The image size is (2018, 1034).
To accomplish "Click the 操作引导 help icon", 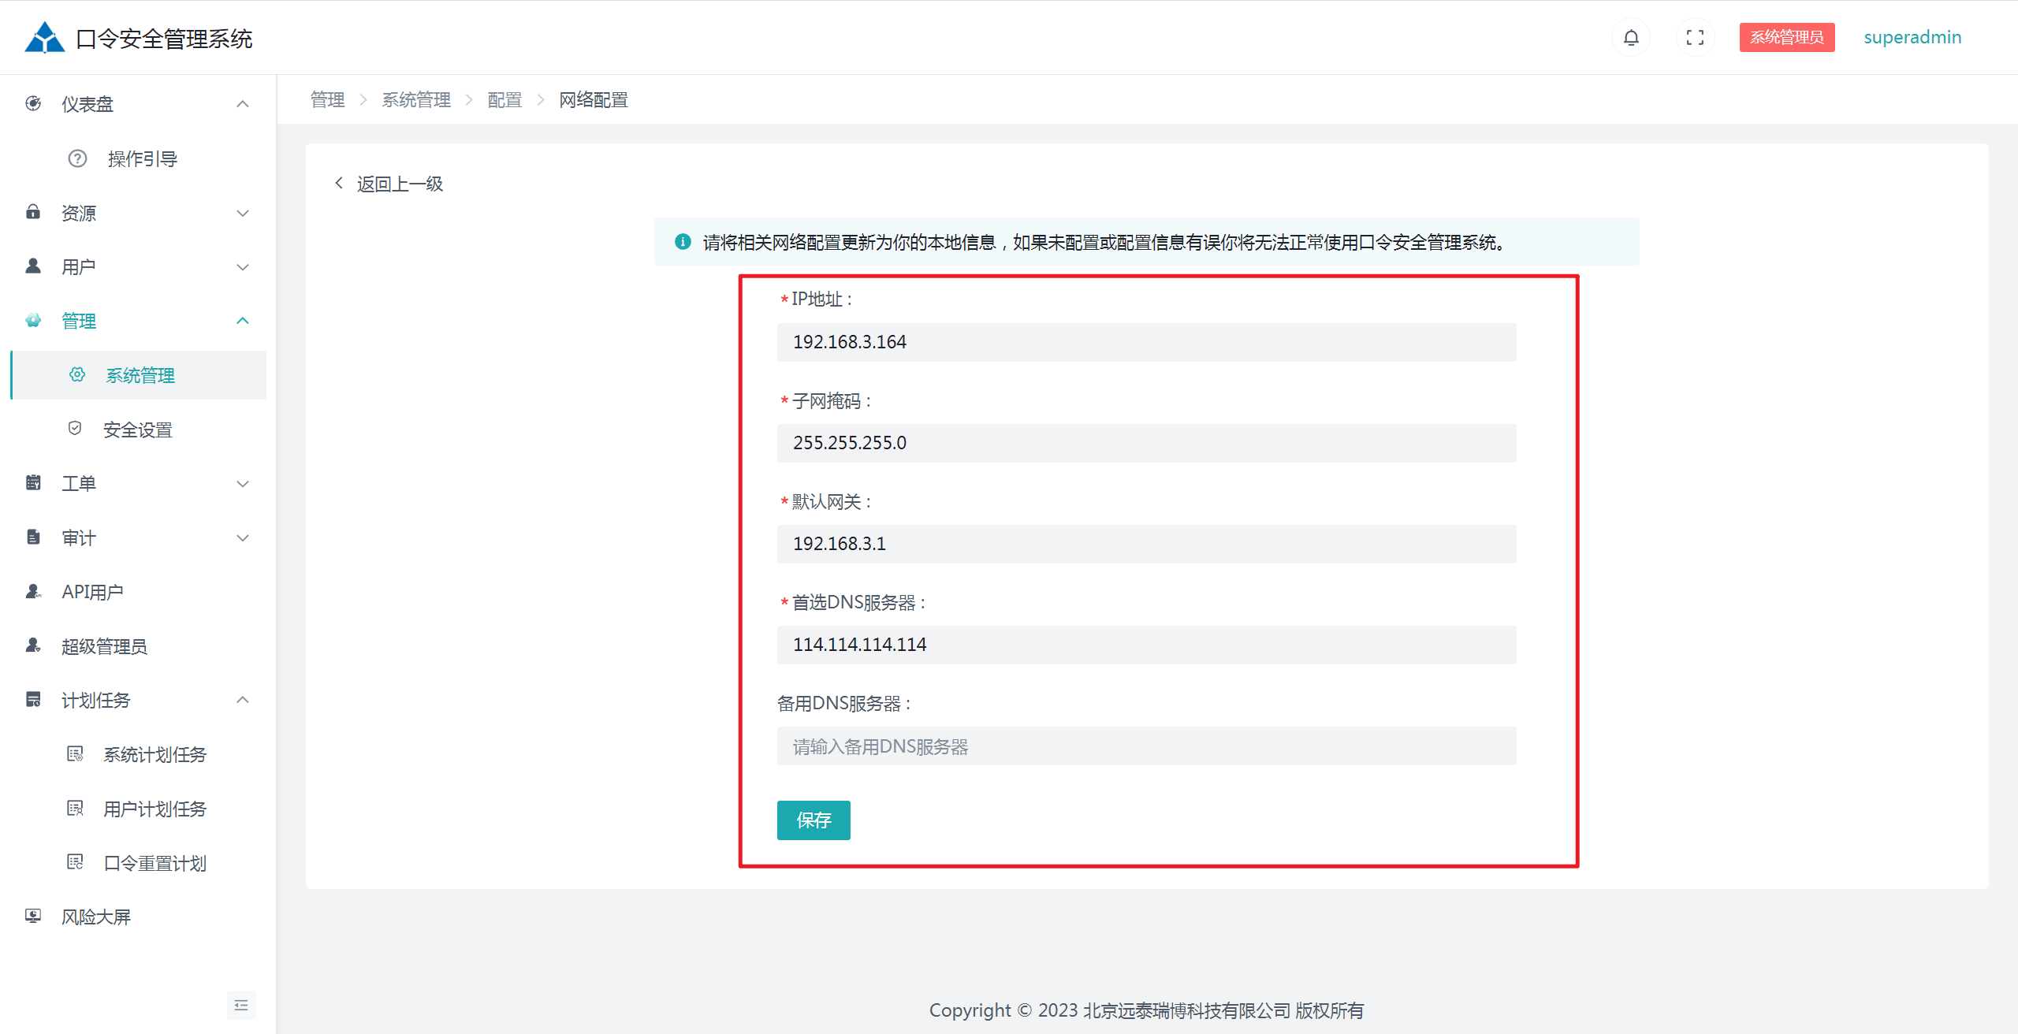I will point(77,159).
